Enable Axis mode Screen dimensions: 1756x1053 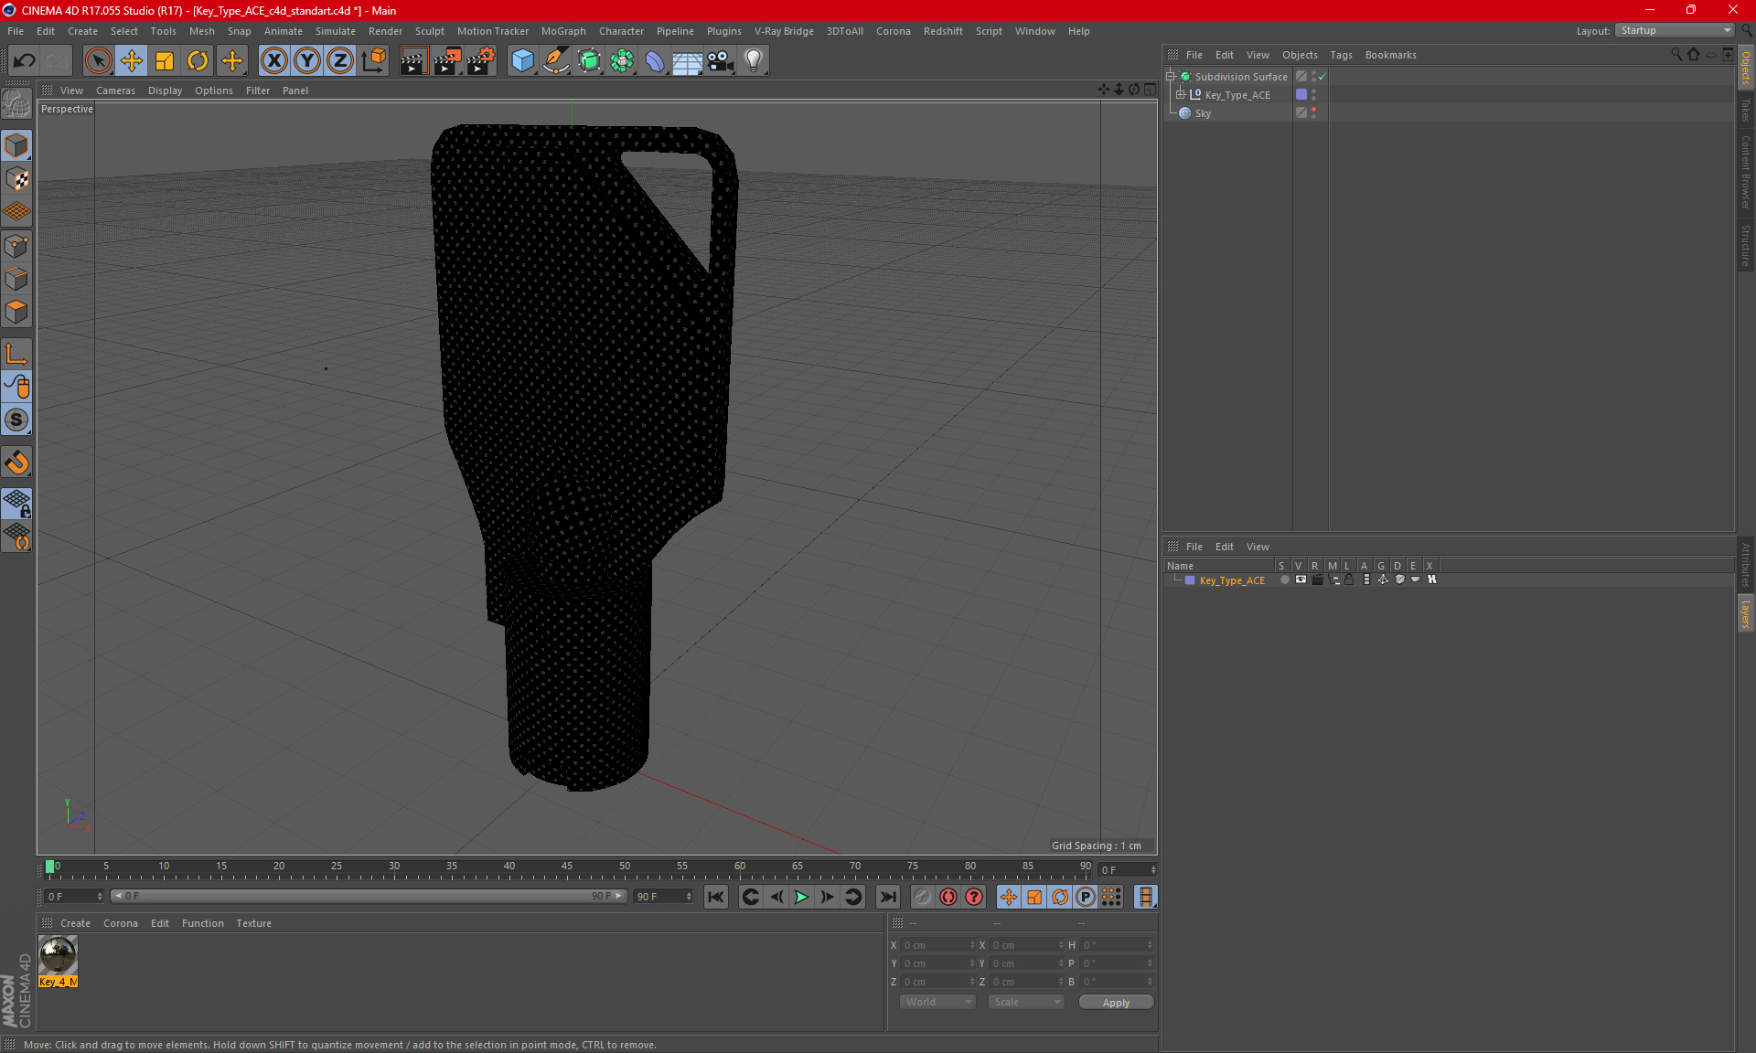16,354
